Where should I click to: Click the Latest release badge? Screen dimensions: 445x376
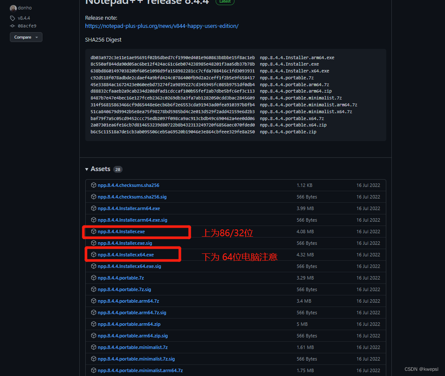225,1
